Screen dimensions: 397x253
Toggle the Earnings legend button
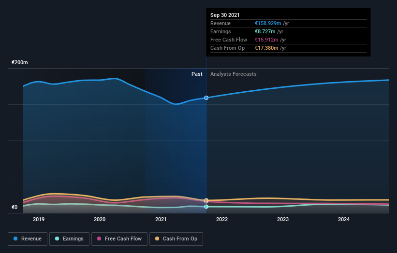click(x=69, y=239)
